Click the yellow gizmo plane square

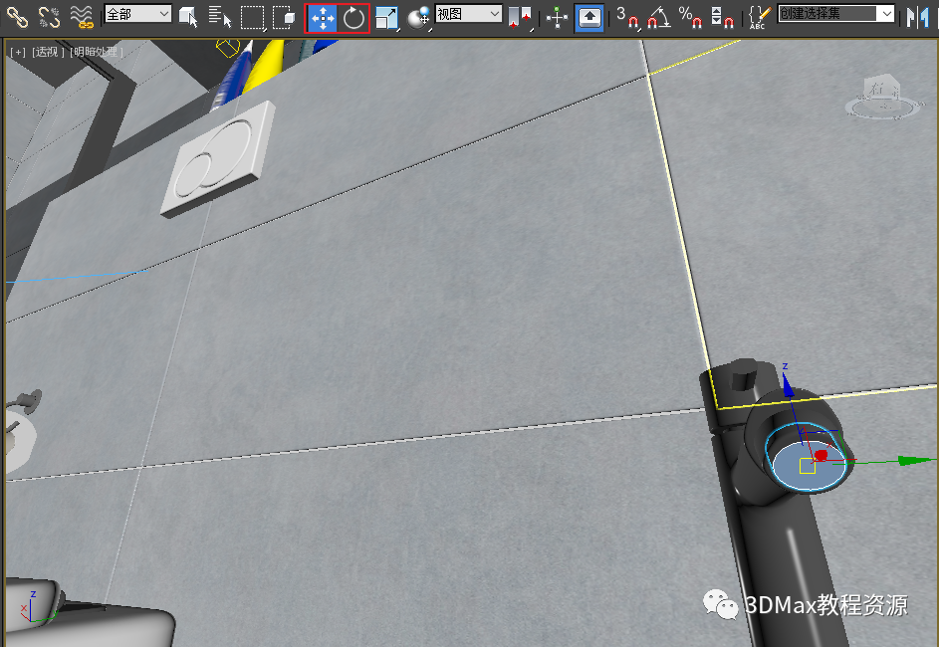808,466
